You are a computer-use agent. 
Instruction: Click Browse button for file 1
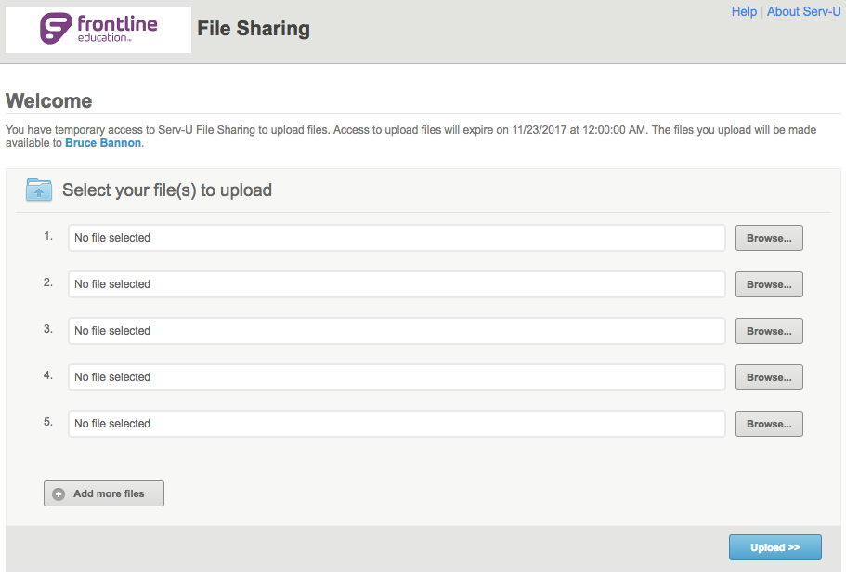769,238
